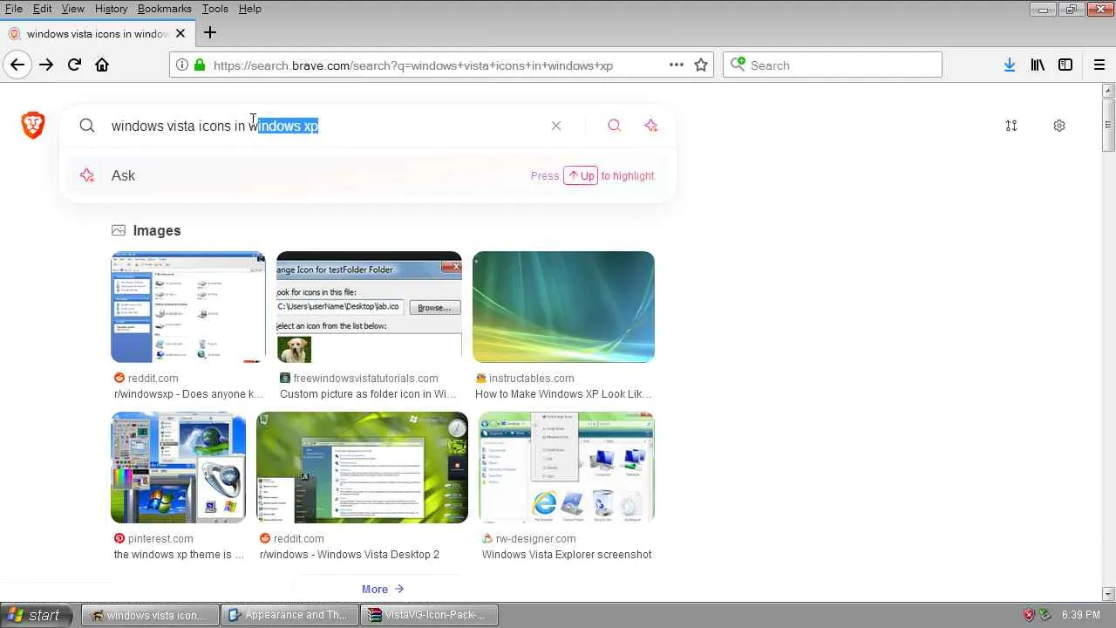Open the Bookmarks menu
The image size is (1116, 628).
[x=164, y=9]
